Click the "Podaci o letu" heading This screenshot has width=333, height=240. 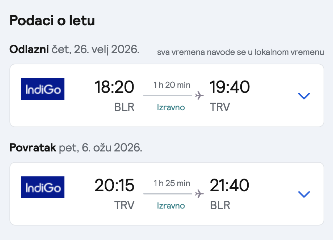click(x=52, y=21)
